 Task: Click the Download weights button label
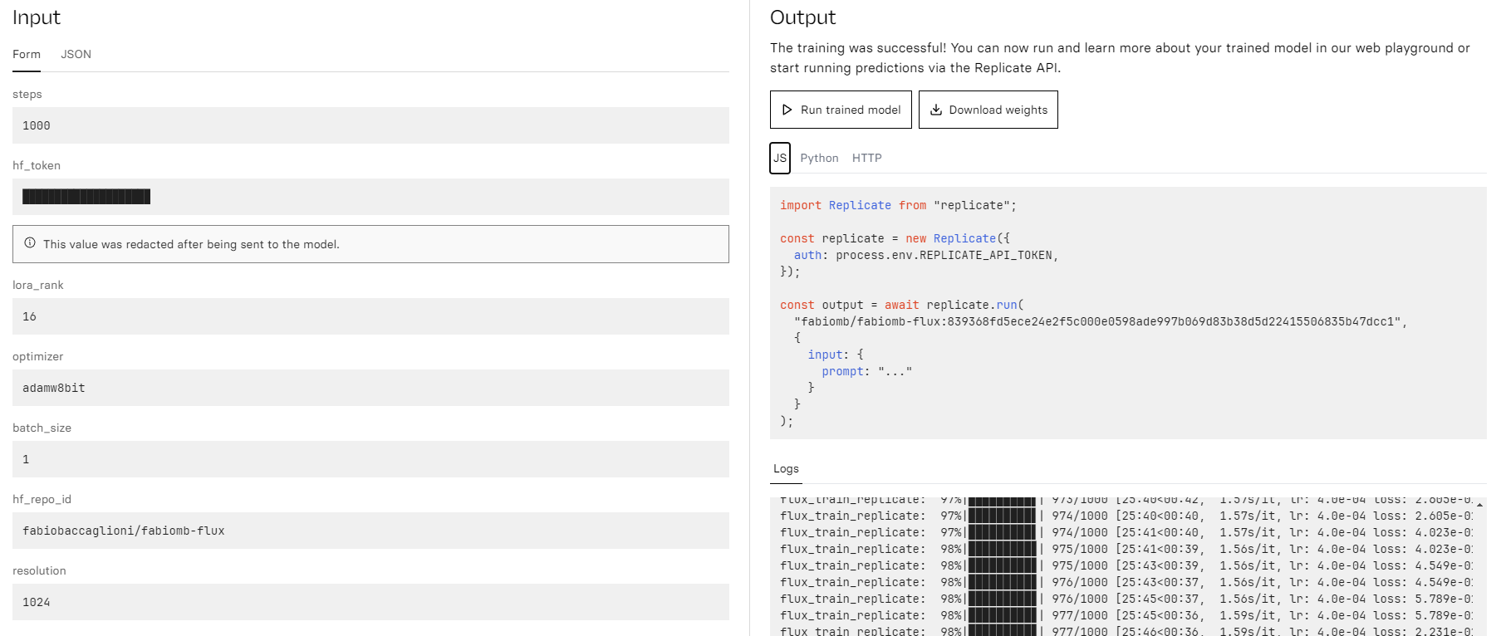998,110
